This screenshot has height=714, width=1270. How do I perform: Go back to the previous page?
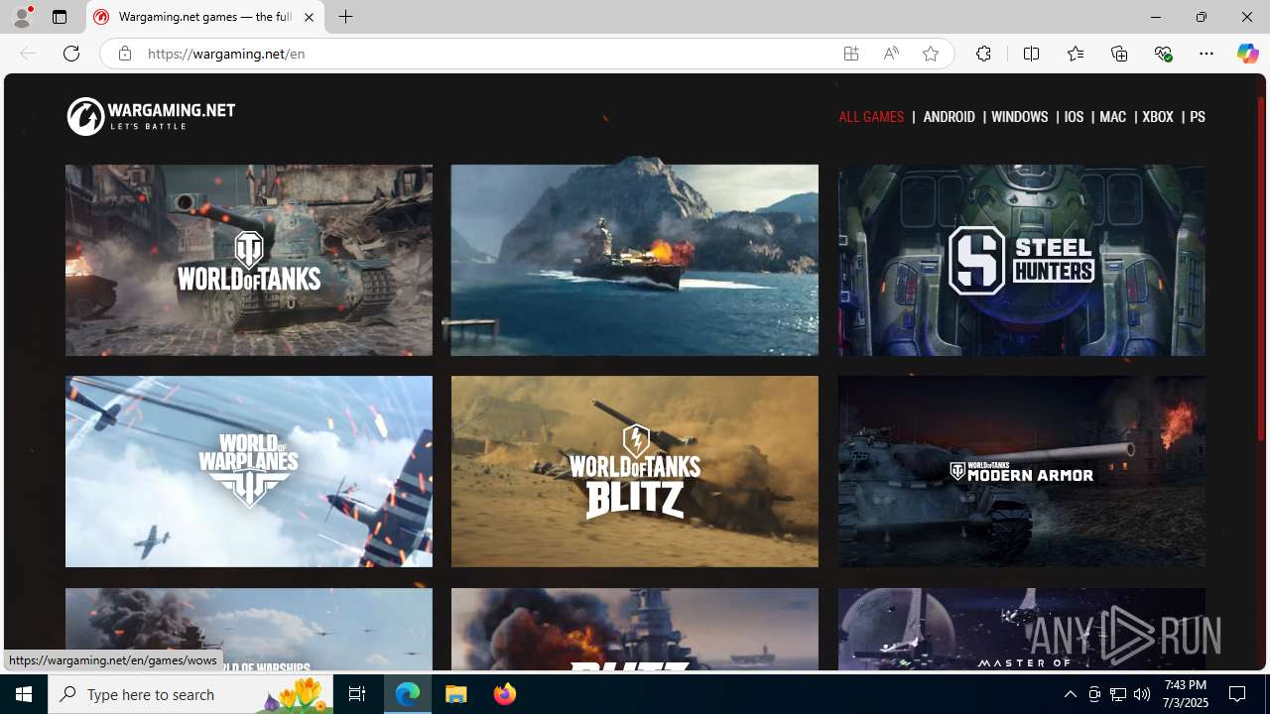coord(28,54)
